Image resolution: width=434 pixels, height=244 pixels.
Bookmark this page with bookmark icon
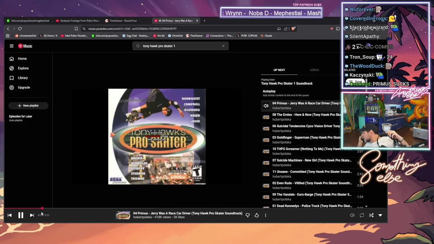click(76, 29)
